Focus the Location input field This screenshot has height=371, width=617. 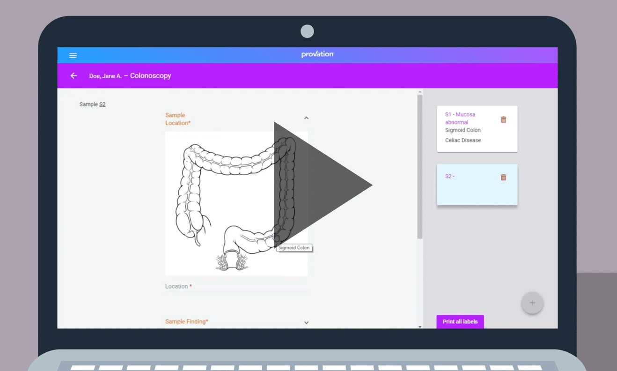pos(236,287)
